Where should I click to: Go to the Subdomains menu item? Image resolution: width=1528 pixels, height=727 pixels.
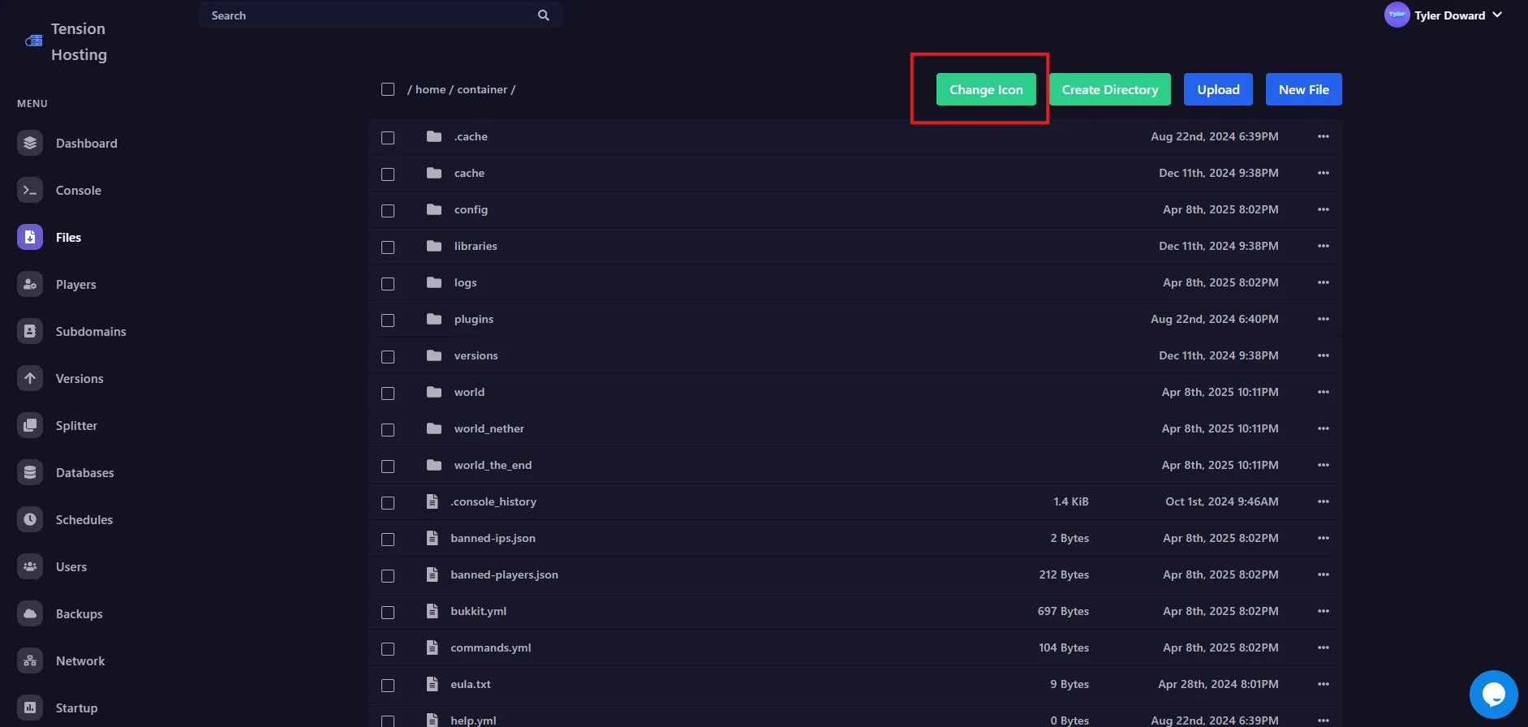tap(91, 331)
